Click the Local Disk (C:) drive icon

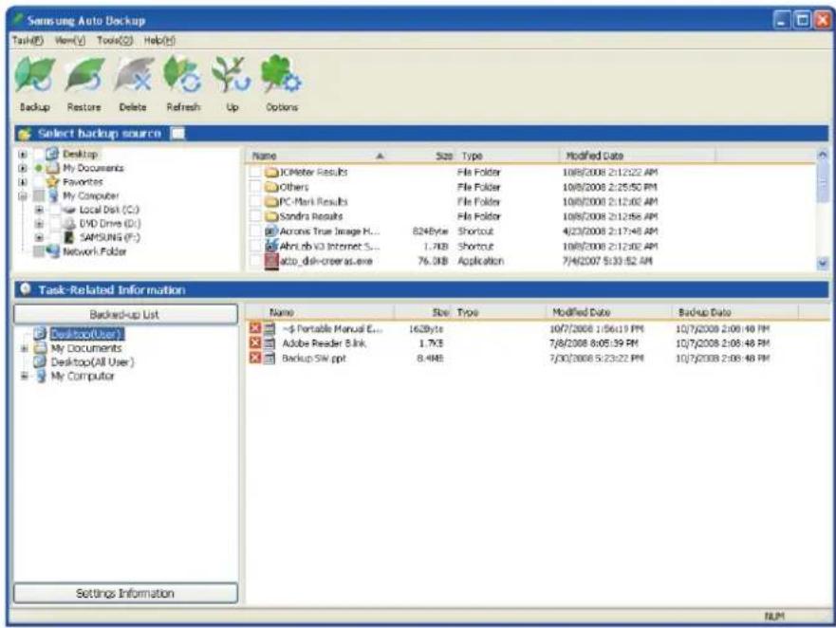tap(69, 210)
